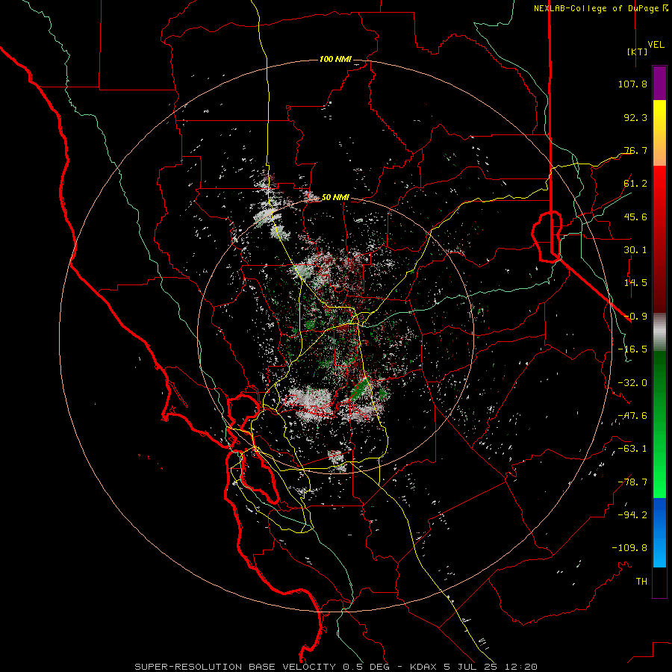
Task: Click the TH label under the scale
Action: 641,582
